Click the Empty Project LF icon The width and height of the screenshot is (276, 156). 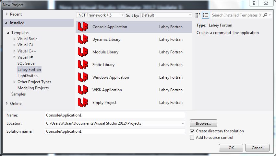click(83, 103)
